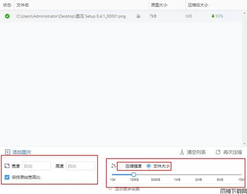Select the 文件大小 radio button
Screen dimensions: 247x194
(149, 166)
